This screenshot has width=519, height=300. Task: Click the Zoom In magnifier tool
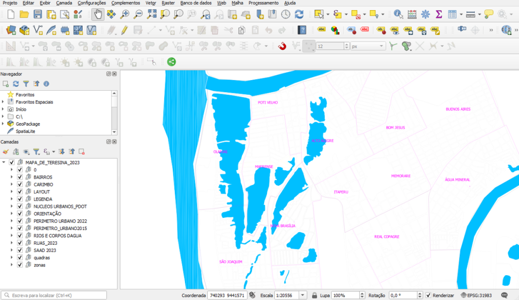[x=125, y=14]
